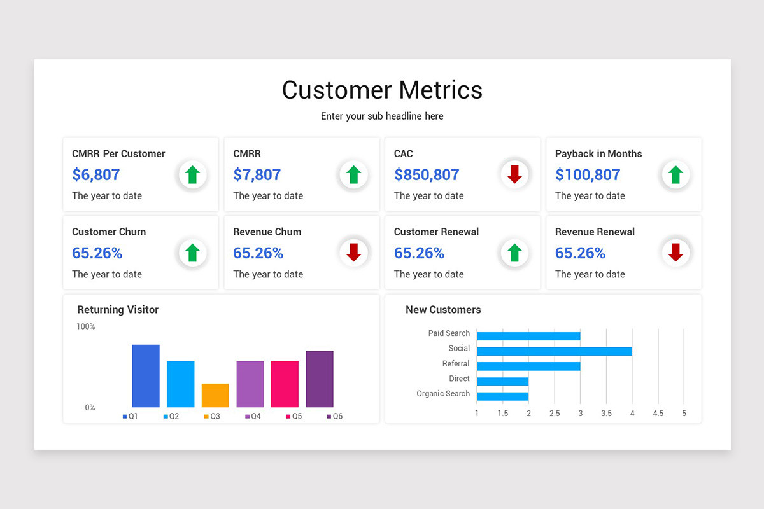The height and width of the screenshot is (509, 764).
Task: Click the $7,807 value
Action: point(257,174)
